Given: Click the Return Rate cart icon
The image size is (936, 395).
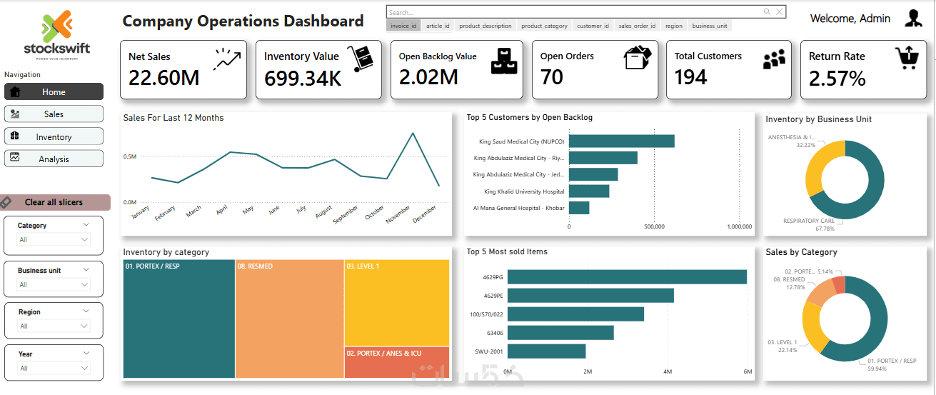Looking at the screenshot, I should pos(908,59).
